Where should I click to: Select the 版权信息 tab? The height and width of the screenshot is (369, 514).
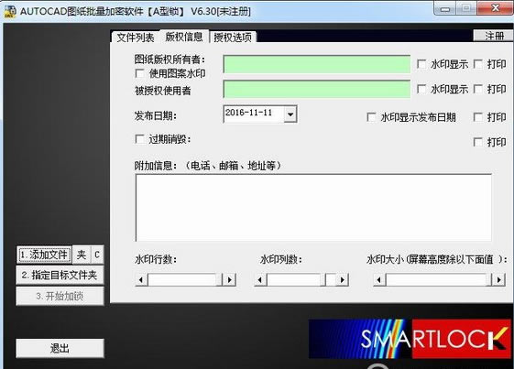183,37
